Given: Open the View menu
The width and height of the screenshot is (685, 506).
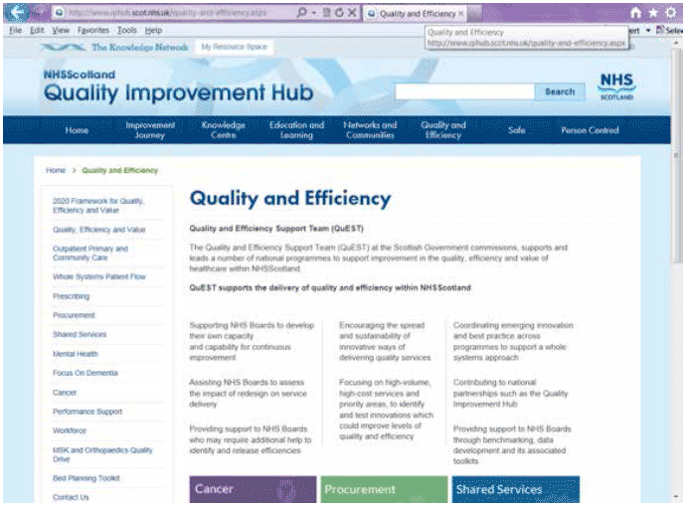Looking at the screenshot, I should click(x=61, y=30).
